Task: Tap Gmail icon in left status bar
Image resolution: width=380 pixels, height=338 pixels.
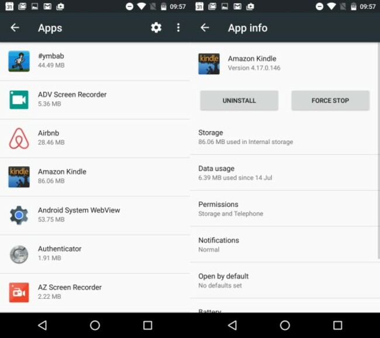Action: tap(47, 6)
